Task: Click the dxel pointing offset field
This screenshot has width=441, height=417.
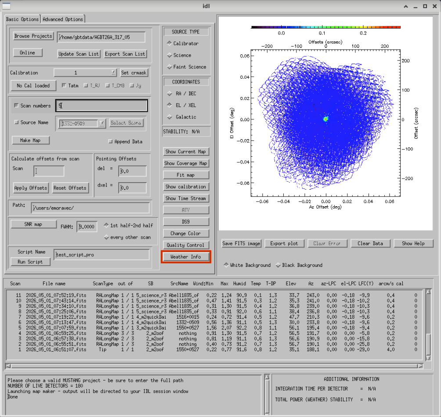Action: tap(133, 188)
